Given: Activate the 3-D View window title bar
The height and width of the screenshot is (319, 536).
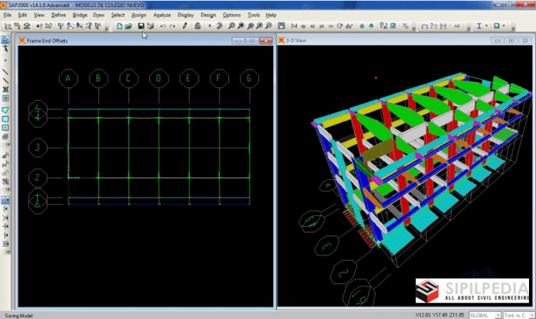Looking at the screenshot, I should [405, 40].
